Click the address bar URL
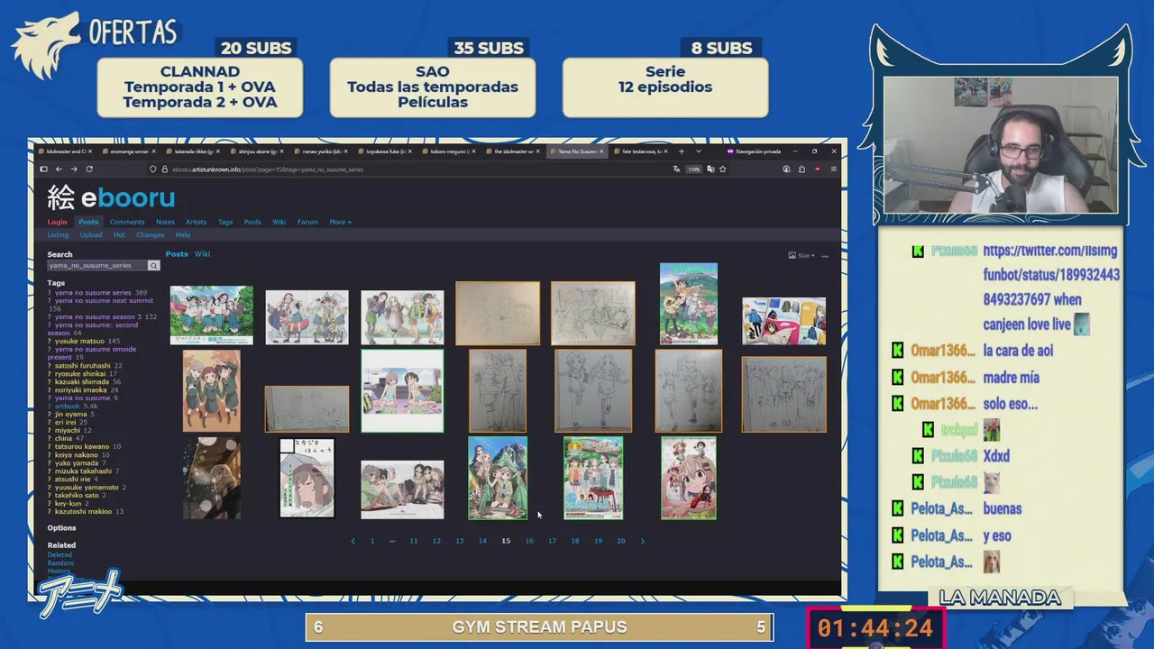Screen dimensions: 1154x649 coord(268,169)
